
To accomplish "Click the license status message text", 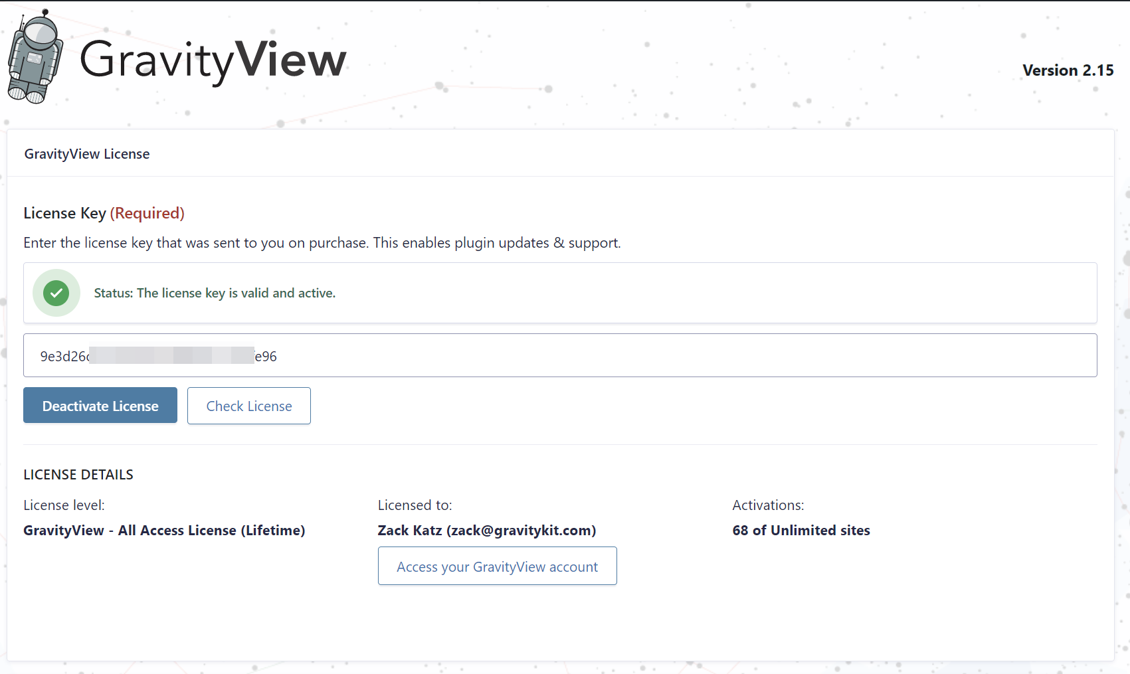I will tap(214, 293).
